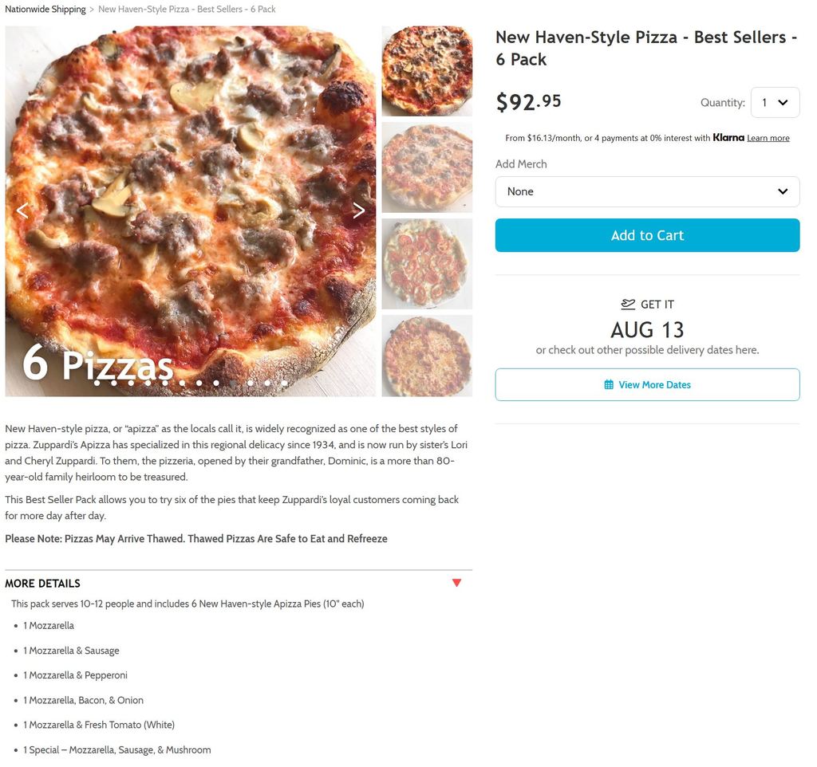The height and width of the screenshot is (767, 817).
Task: Click the airplane delivery icon beside GET IT
Action: [x=628, y=304]
